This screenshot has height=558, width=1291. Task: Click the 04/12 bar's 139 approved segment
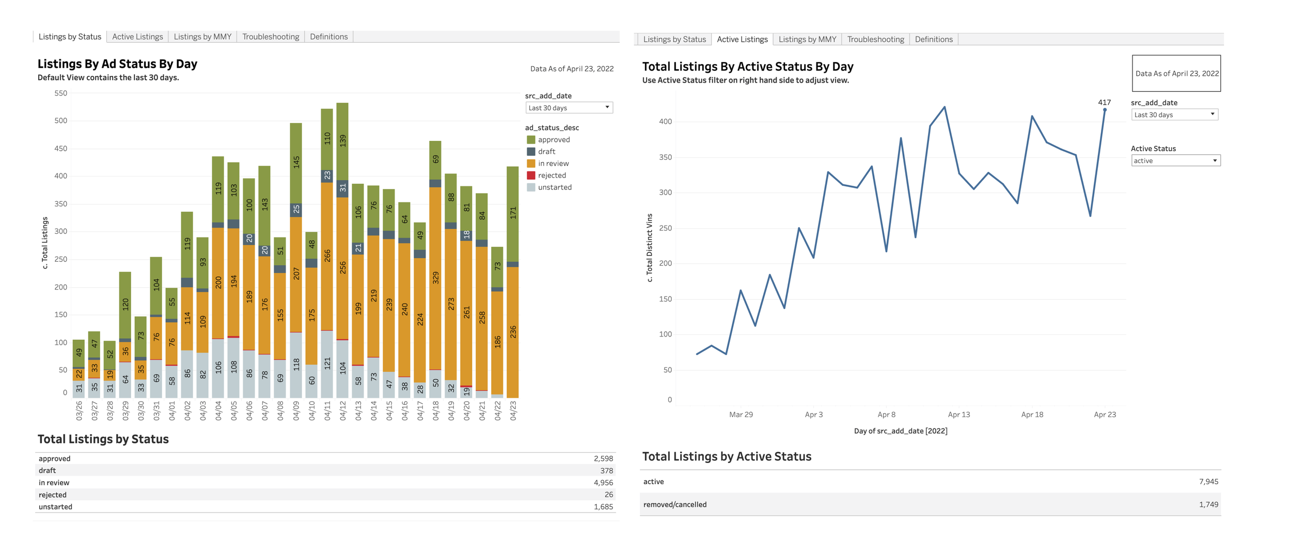click(342, 141)
